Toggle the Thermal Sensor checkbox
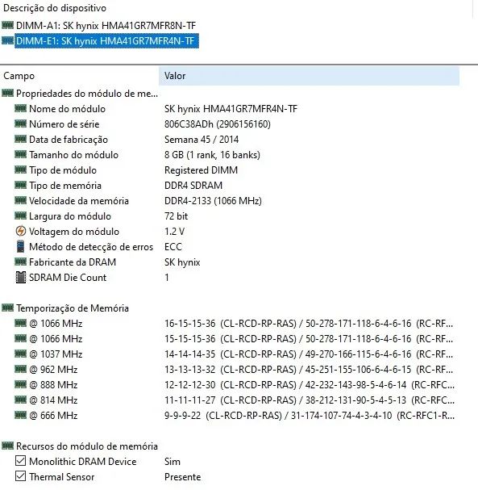Image resolution: width=478 pixels, height=490 pixels. pos(21,476)
